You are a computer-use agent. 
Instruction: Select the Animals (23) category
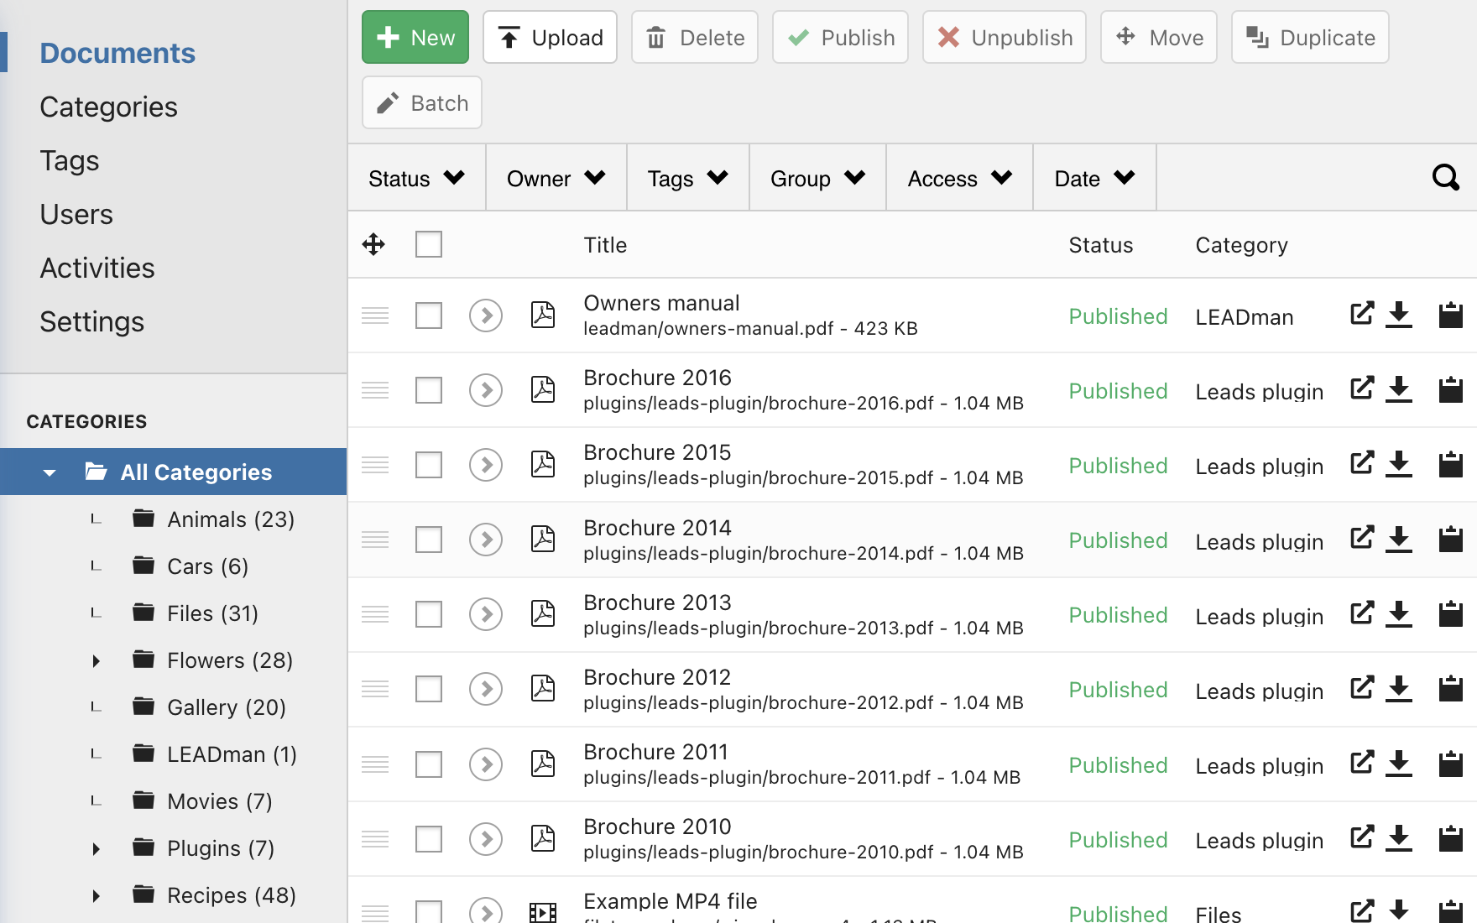point(230,519)
